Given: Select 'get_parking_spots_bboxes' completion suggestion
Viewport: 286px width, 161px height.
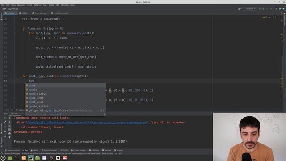Looking at the screenshot, I should click(x=65, y=110).
